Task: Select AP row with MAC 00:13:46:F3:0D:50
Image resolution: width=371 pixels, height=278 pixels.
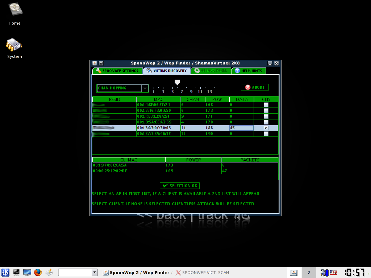Action: coord(185,110)
